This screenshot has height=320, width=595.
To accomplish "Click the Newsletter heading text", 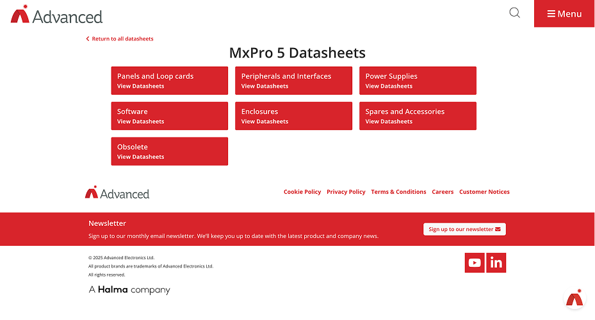I will pyautogui.click(x=107, y=223).
